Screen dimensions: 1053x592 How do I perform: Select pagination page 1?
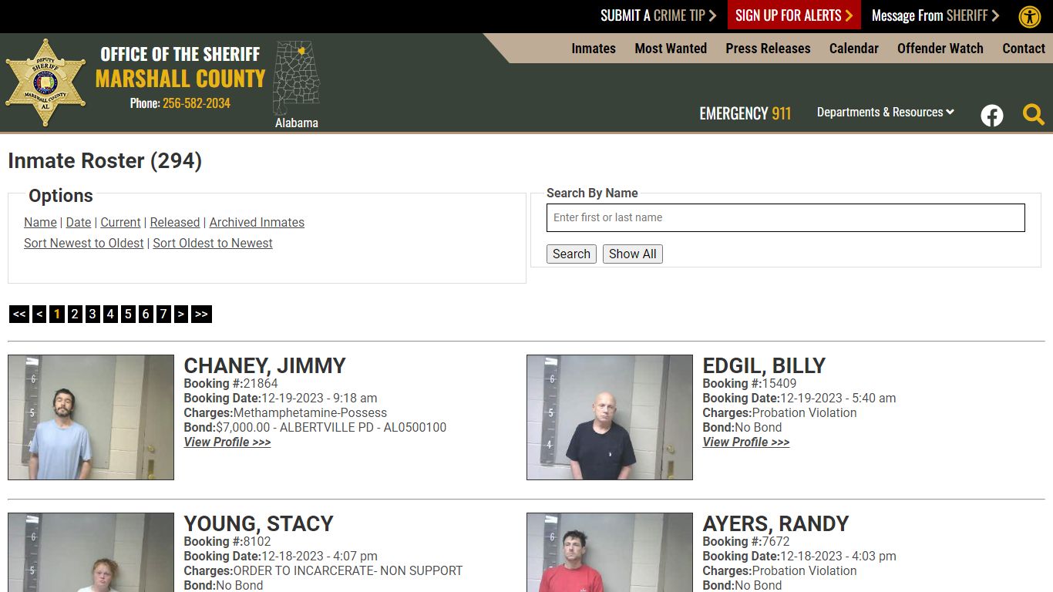click(x=57, y=314)
